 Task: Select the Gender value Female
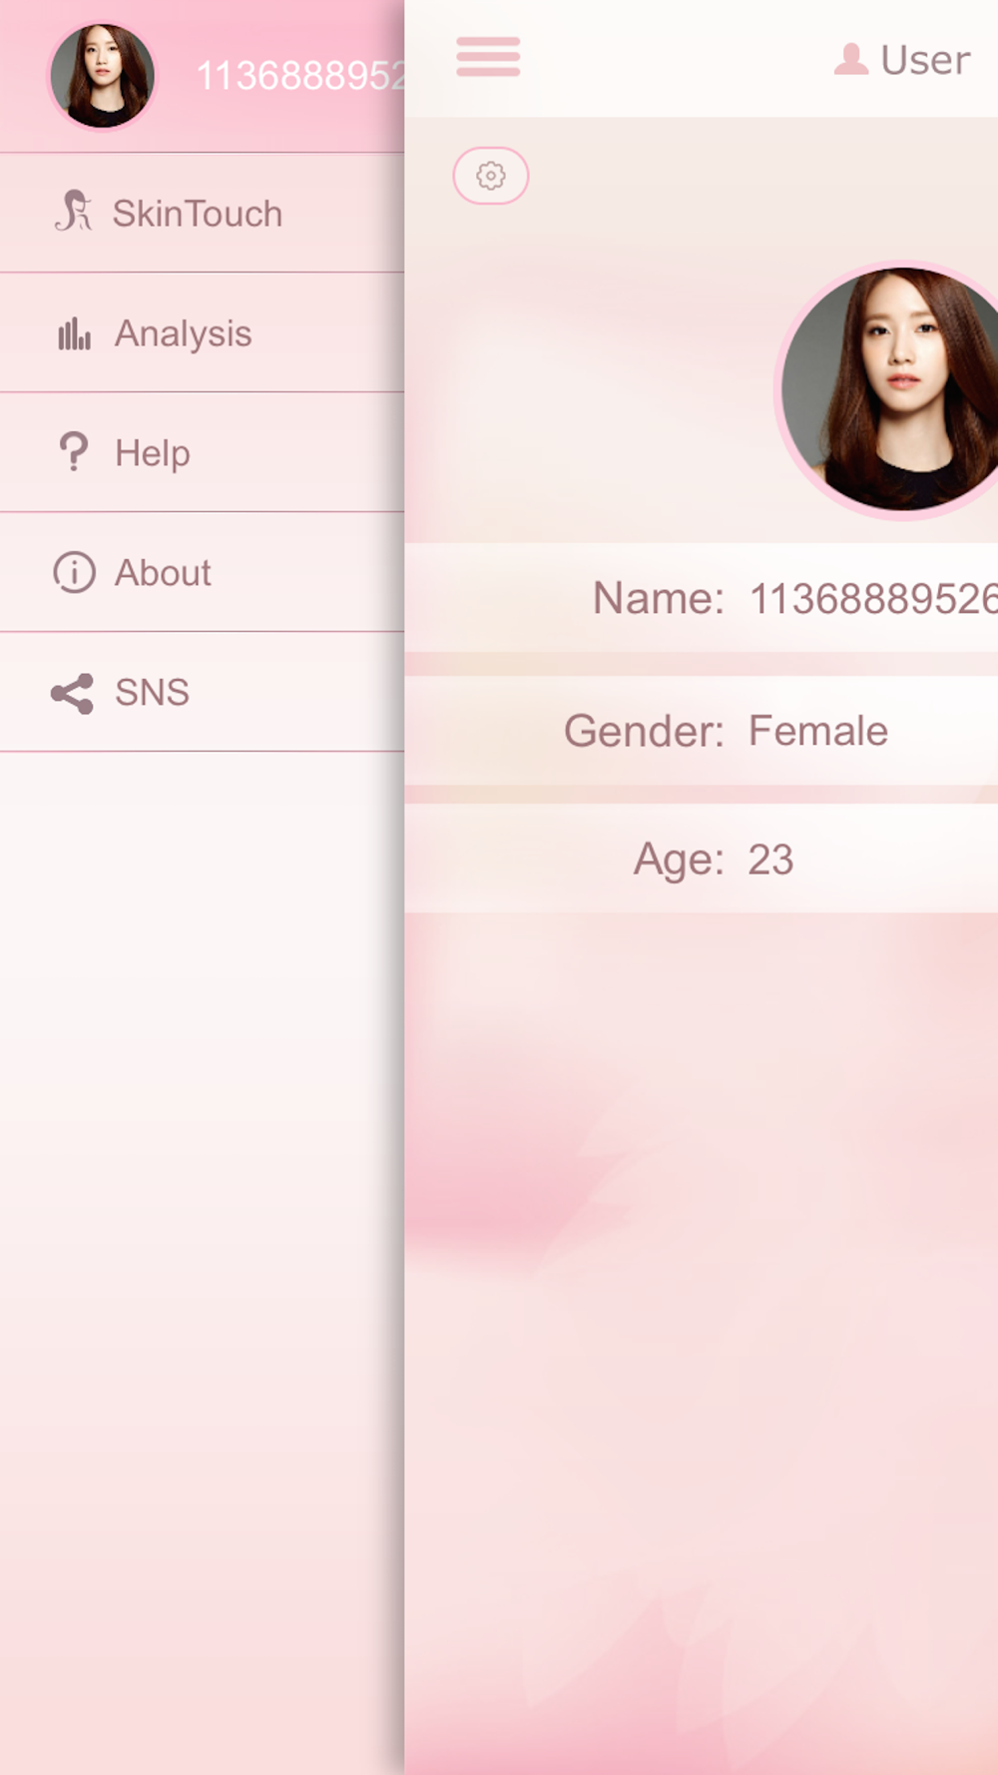point(818,731)
